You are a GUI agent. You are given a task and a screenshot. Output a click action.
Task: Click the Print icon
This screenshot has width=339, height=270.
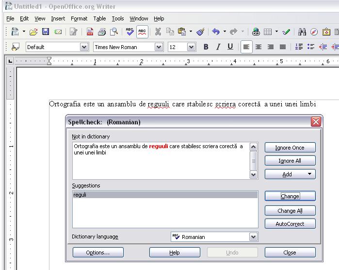(x=102, y=32)
